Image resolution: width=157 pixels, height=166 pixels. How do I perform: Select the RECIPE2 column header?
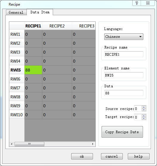coord(57,26)
